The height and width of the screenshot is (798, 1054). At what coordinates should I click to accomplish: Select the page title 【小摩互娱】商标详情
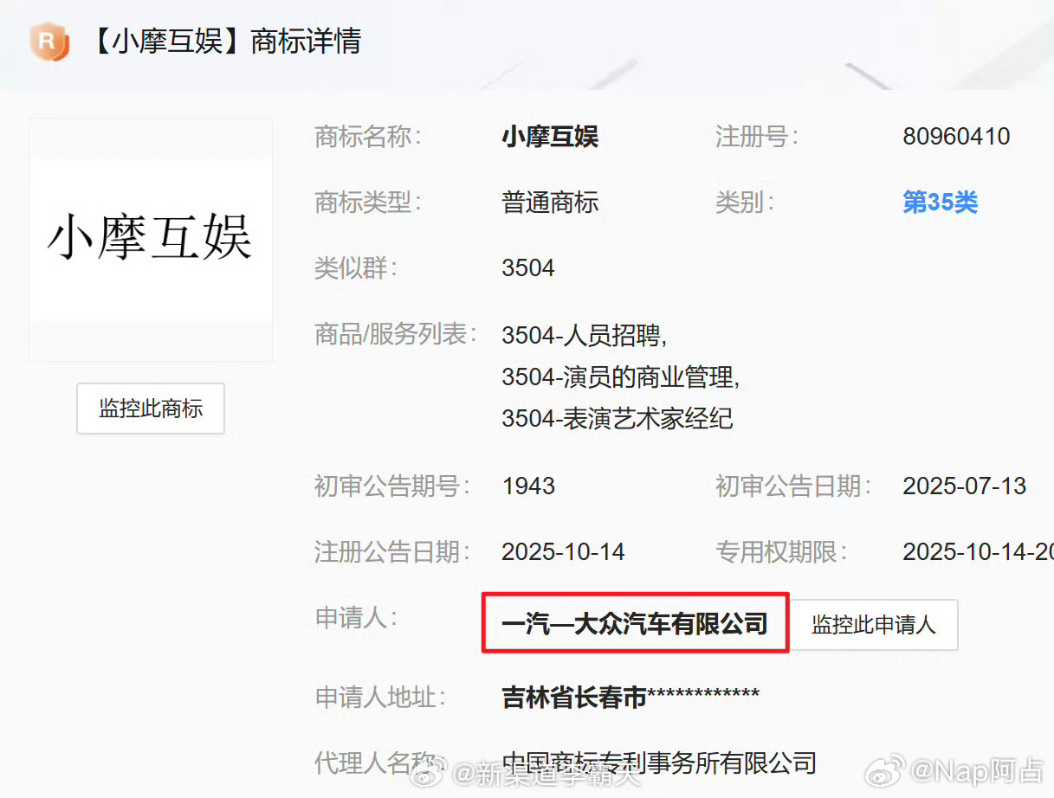coord(222,42)
